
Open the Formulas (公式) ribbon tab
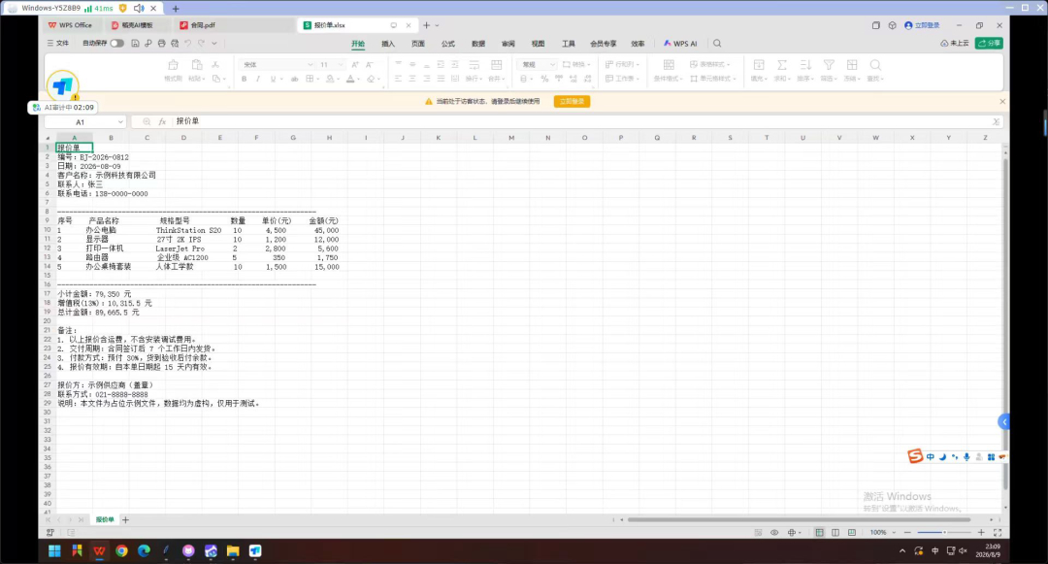(x=448, y=44)
